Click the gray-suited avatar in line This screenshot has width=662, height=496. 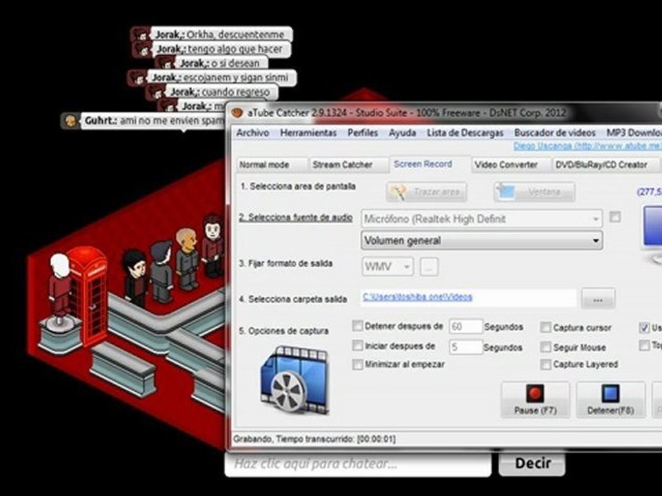click(161, 271)
